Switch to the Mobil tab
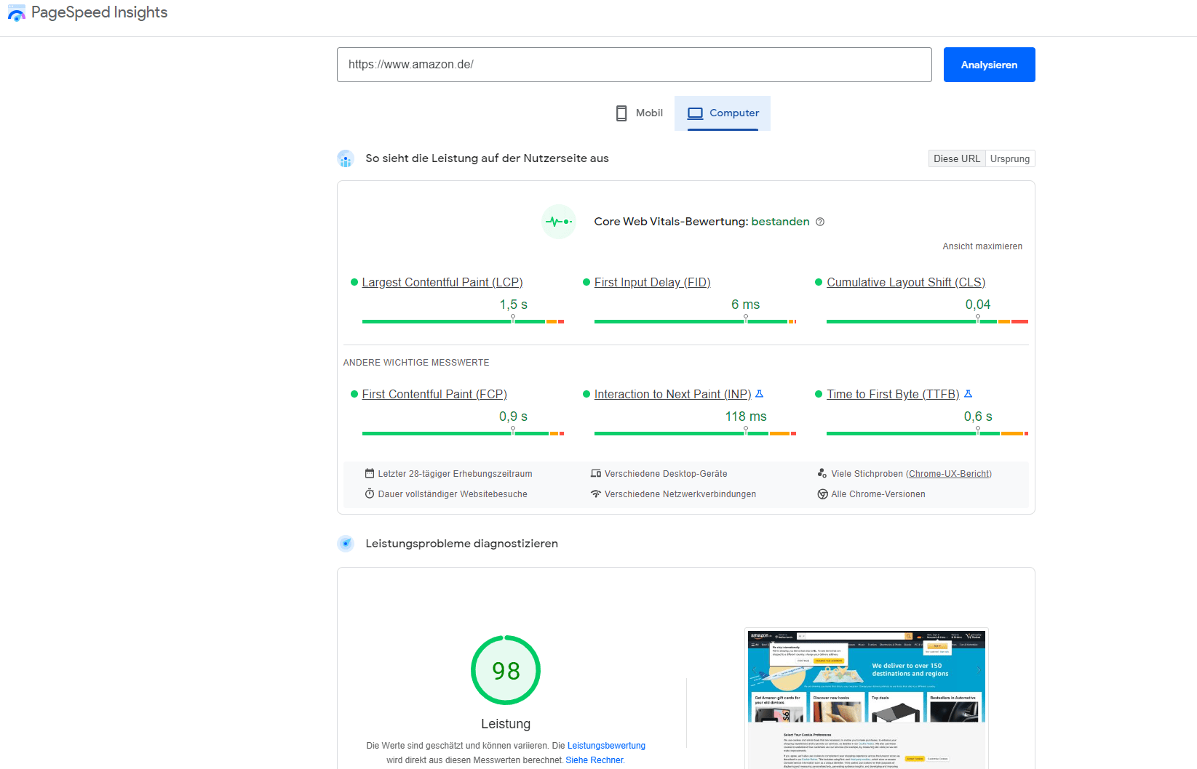This screenshot has width=1197, height=769. [x=639, y=113]
